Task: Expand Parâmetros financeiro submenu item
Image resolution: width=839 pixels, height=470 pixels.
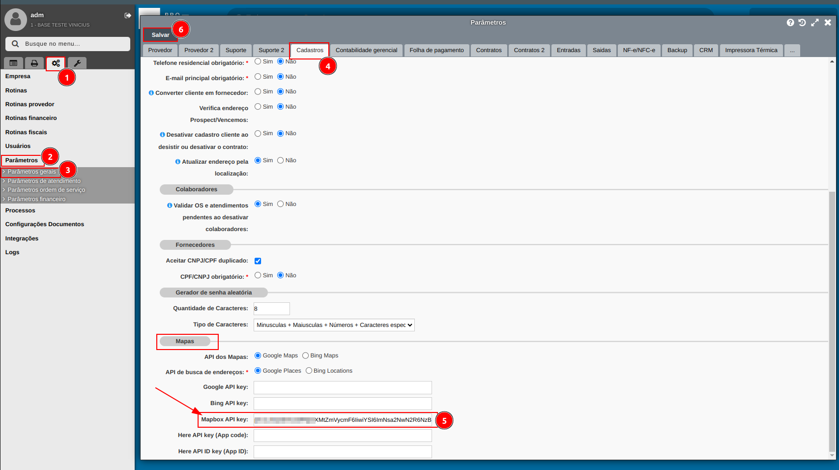Action: click(36, 199)
